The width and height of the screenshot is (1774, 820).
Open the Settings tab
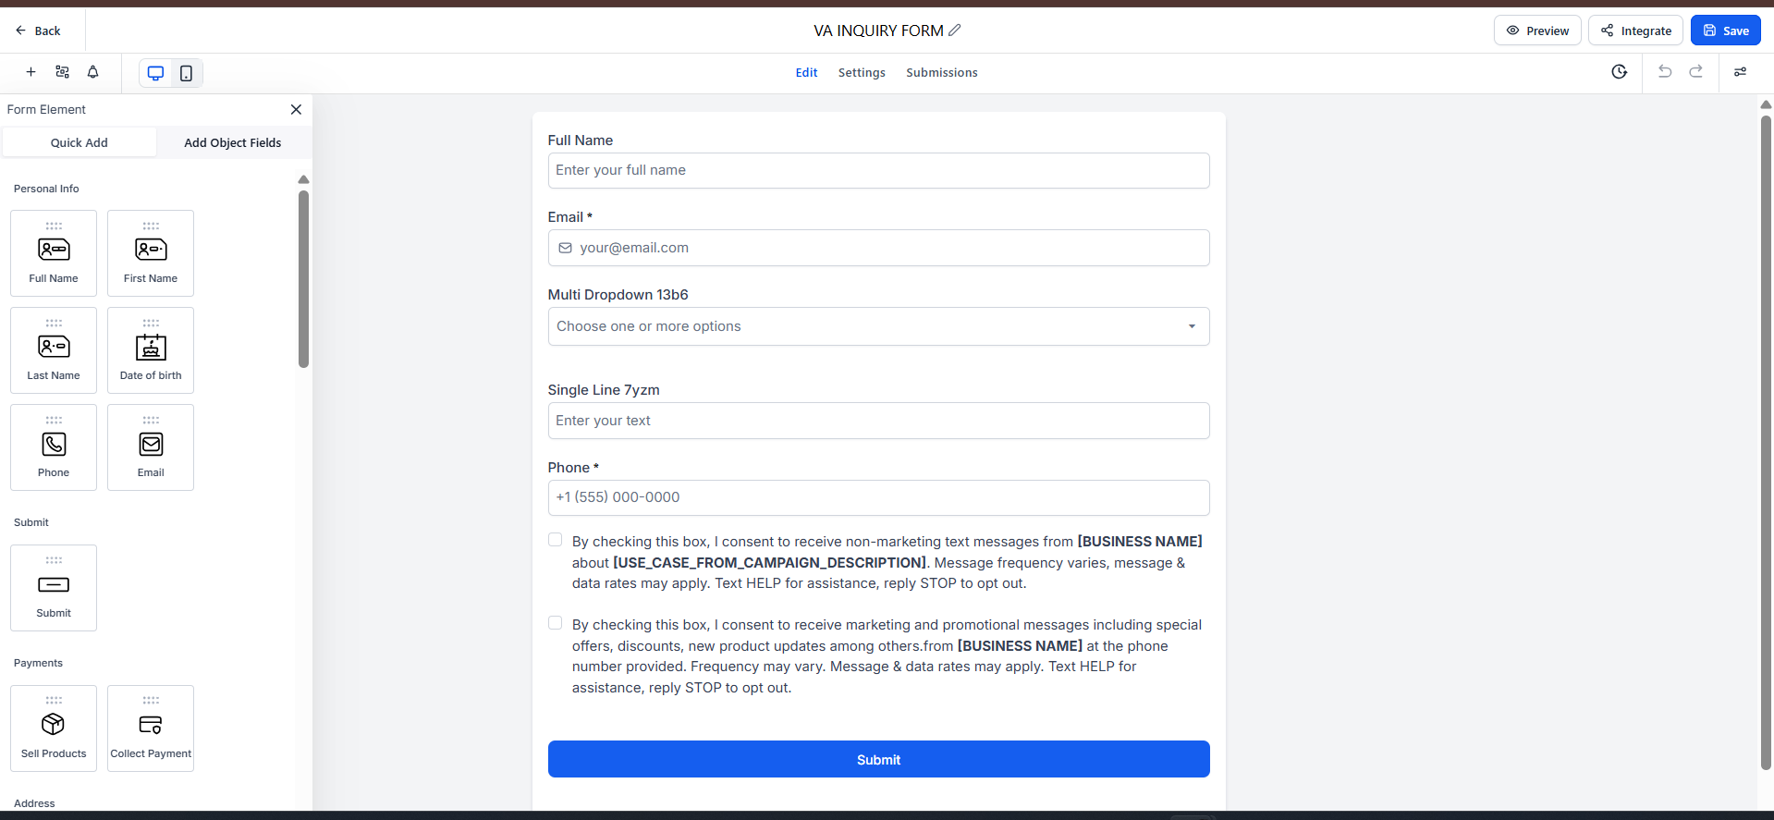coord(862,73)
